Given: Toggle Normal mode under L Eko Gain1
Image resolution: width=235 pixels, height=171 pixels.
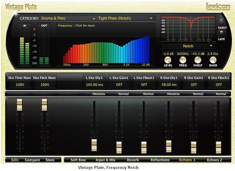Looking at the screenshot, I should tap(123, 94).
